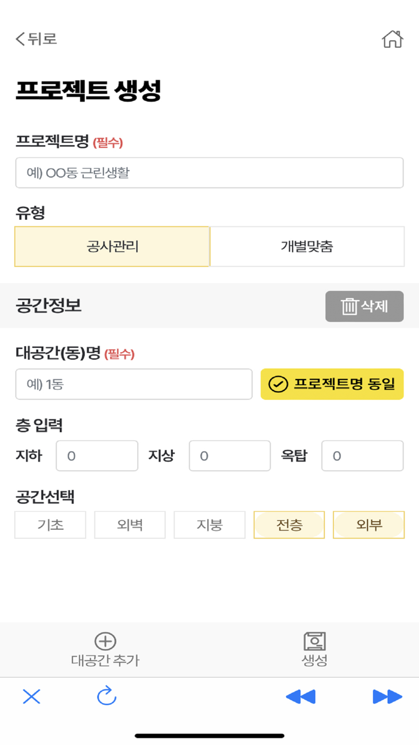Select the 대공간 추가 plus icon
Image resolution: width=419 pixels, height=745 pixels.
coord(104,641)
